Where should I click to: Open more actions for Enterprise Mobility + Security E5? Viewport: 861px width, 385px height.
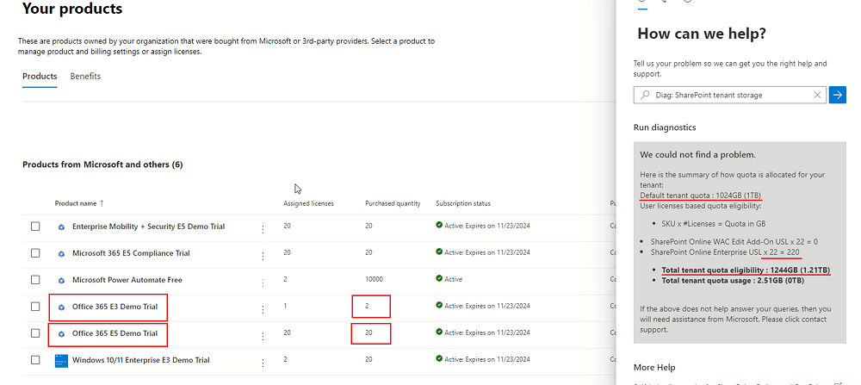pos(263,230)
